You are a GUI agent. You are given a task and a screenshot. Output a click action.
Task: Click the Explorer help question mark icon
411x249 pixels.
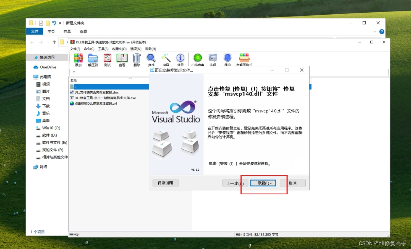pyautogui.click(x=382, y=31)
